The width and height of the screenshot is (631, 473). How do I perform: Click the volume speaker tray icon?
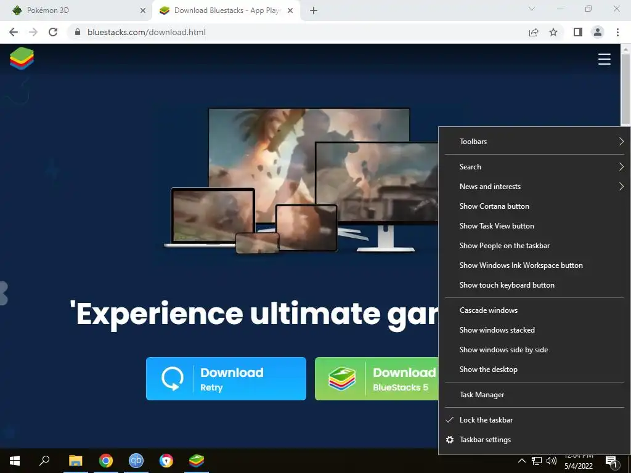click(x=552, y=461)
